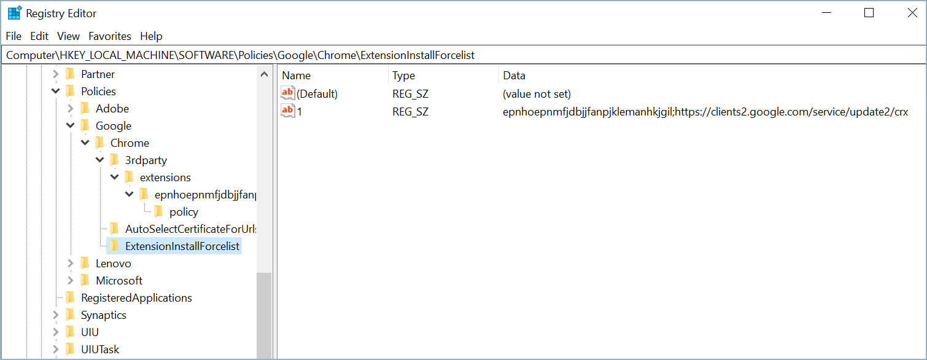Expand the Lenovo key
This screenshot has height=360, width=927.
pos(71,264)
